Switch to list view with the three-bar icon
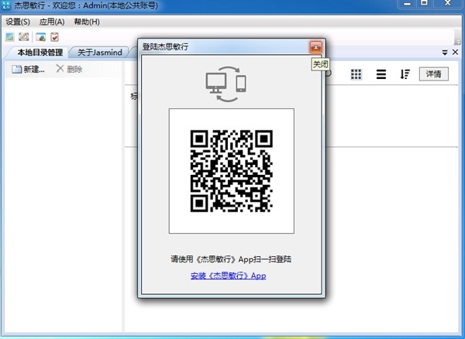The image size is (465, 339). 381,74
